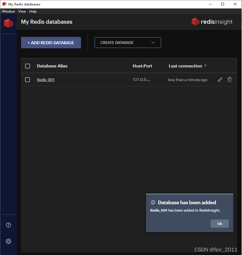Click 'Database has been added' notification title
The image size is (242, 255).
pos(187,203)
